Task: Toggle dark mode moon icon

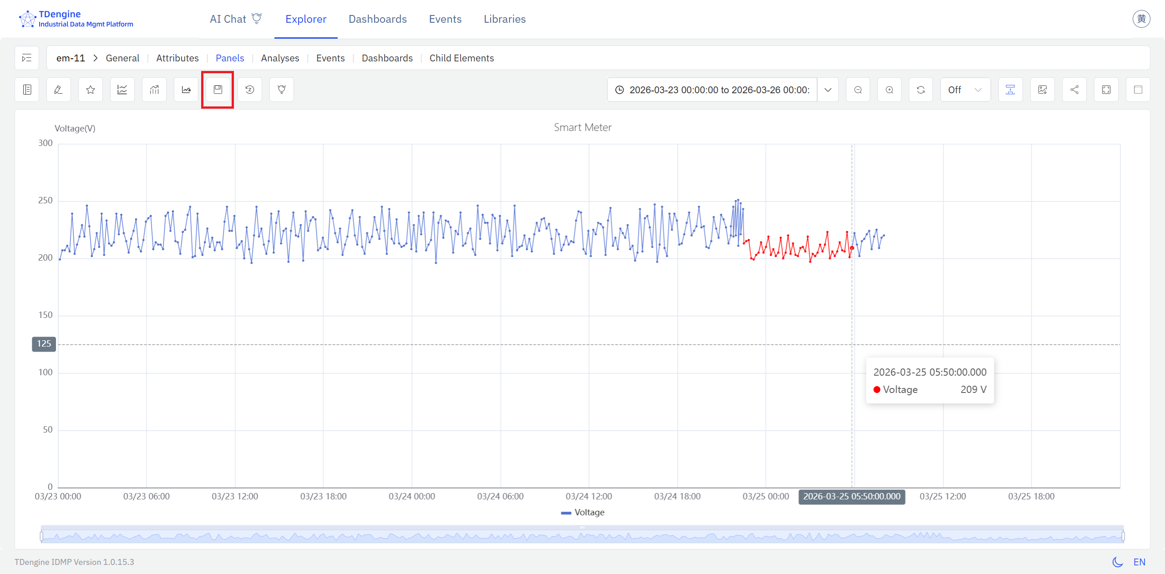Action: (1117, 562)
